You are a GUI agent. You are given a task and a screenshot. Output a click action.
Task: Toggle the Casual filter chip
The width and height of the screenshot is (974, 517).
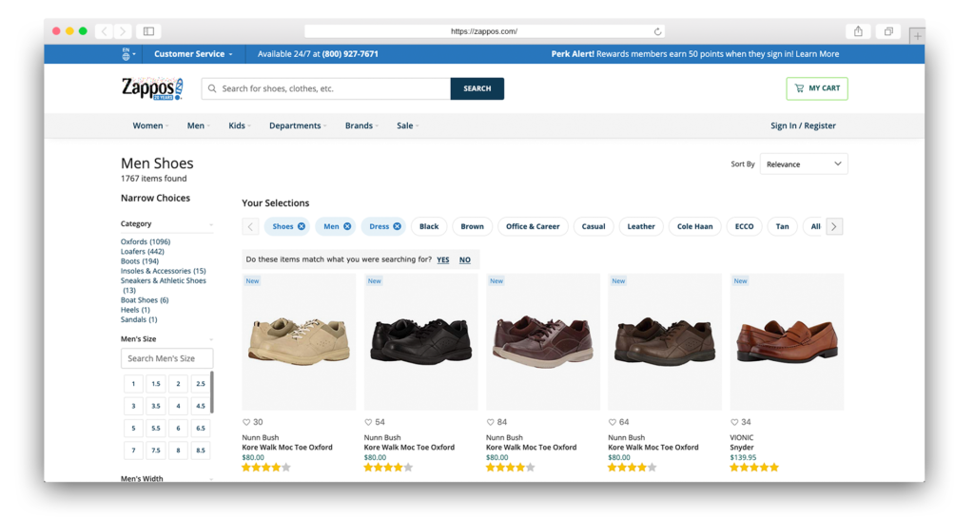594,226
